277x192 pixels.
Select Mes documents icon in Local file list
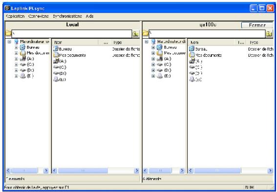pos(56,55)
